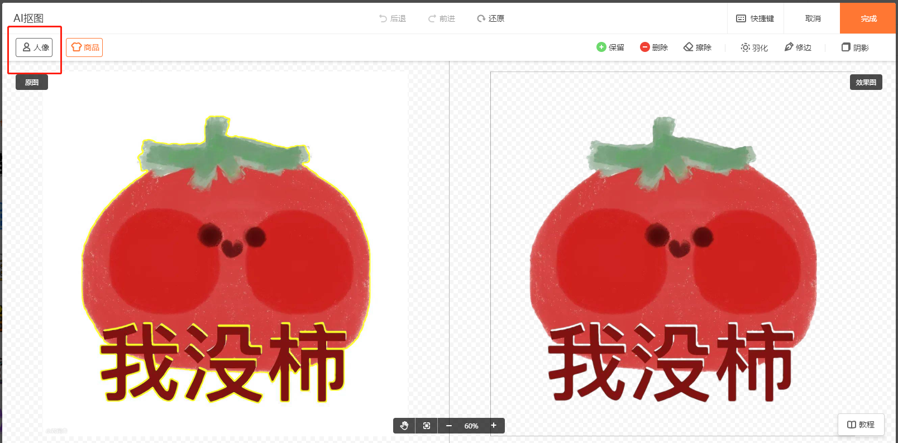898x443 pixels.
Task: Select the 擦除 eraser tool
Action: (x=698, y=47)
